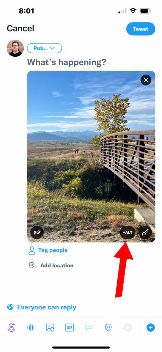Viewport: 162px width, 352px height.
Task: Post using the Tweet button
Action: [x=141, y=29]
